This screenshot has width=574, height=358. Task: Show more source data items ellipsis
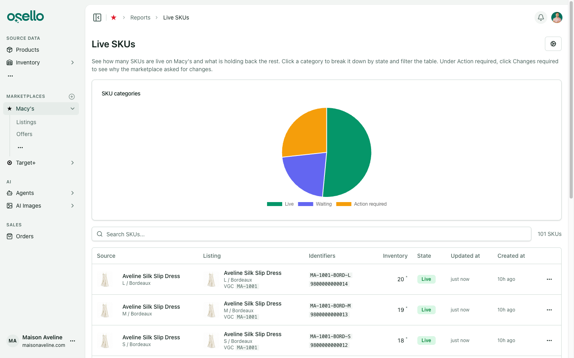click(x=10, y=76)
